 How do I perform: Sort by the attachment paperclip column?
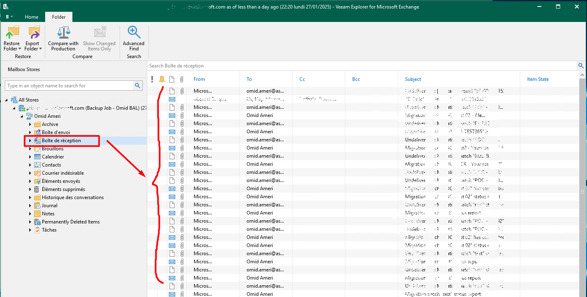point(182,79)
